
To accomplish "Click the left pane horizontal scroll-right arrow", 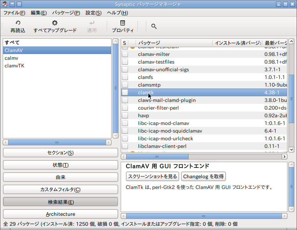I will point(108,143).
